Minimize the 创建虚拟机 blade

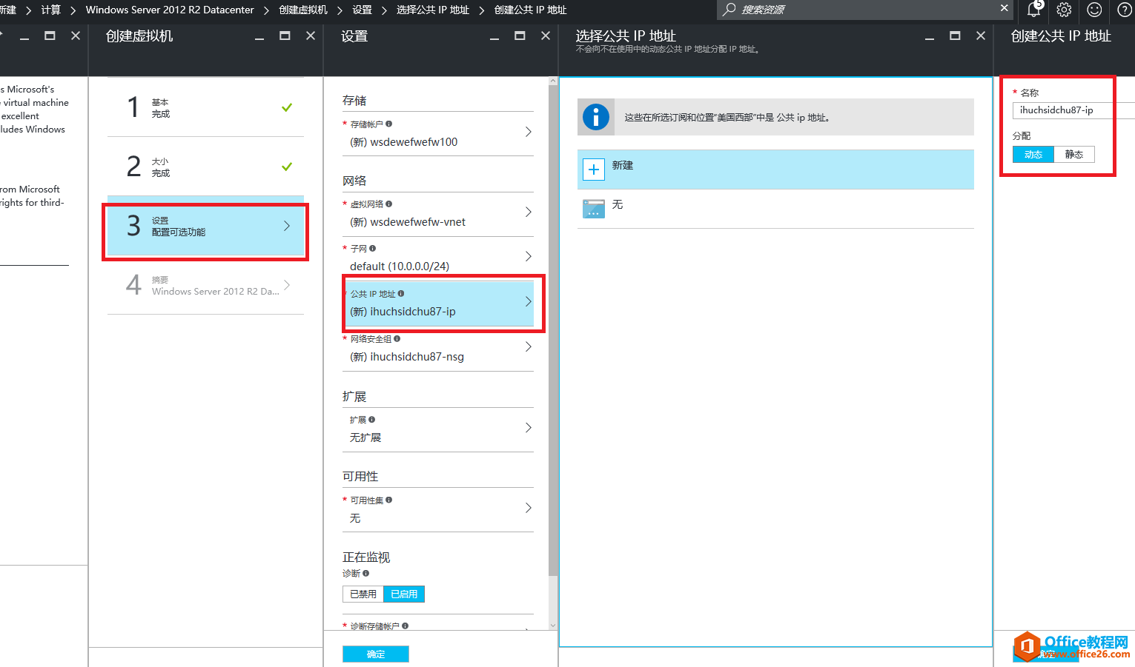click(x=259, y=37)
